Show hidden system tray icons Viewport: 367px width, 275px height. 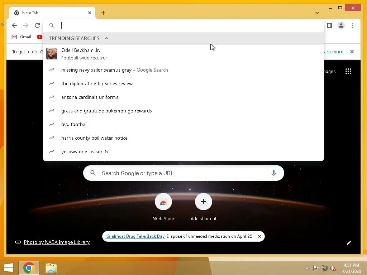click(307, 268)
